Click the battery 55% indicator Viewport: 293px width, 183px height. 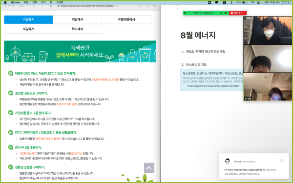[x=242, y=2]
